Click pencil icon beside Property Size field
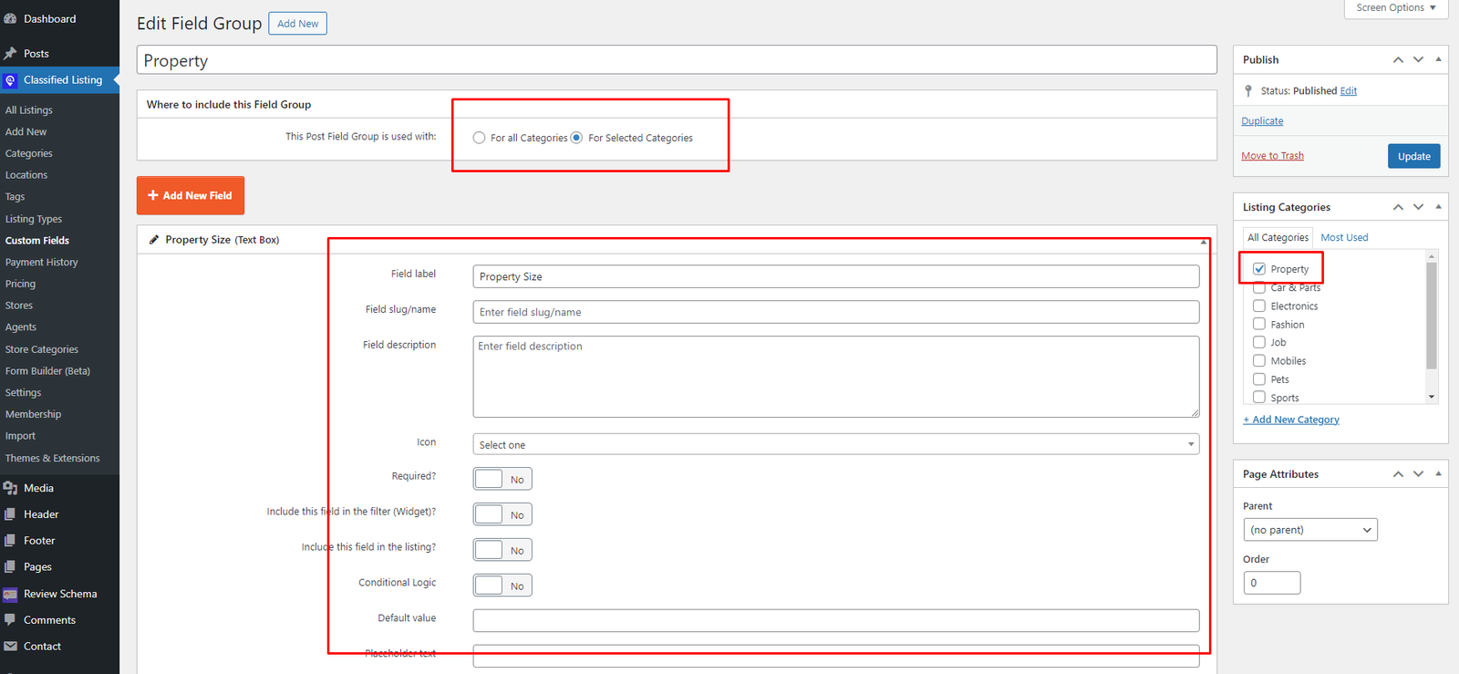Screen dimensions: 1459x674 154,240
